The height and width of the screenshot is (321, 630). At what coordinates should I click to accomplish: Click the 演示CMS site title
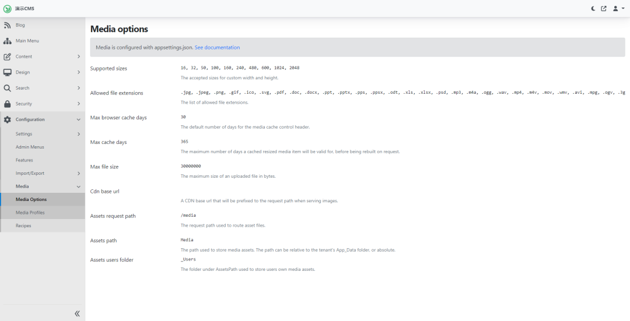click(x=24, y=8)
